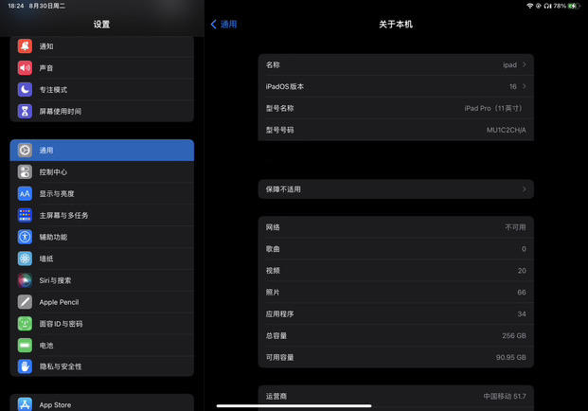Open 专注模式 settings
This screenshot has width=588, height=411.
[102, 90]
